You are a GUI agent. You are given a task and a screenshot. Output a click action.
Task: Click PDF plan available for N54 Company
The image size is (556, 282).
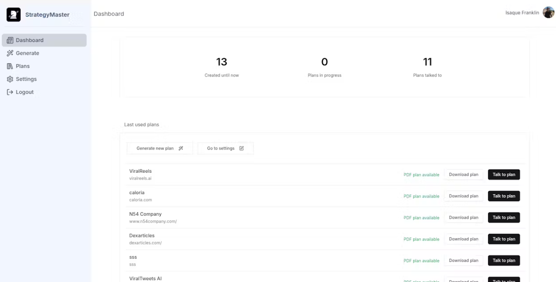click(421, 218)
